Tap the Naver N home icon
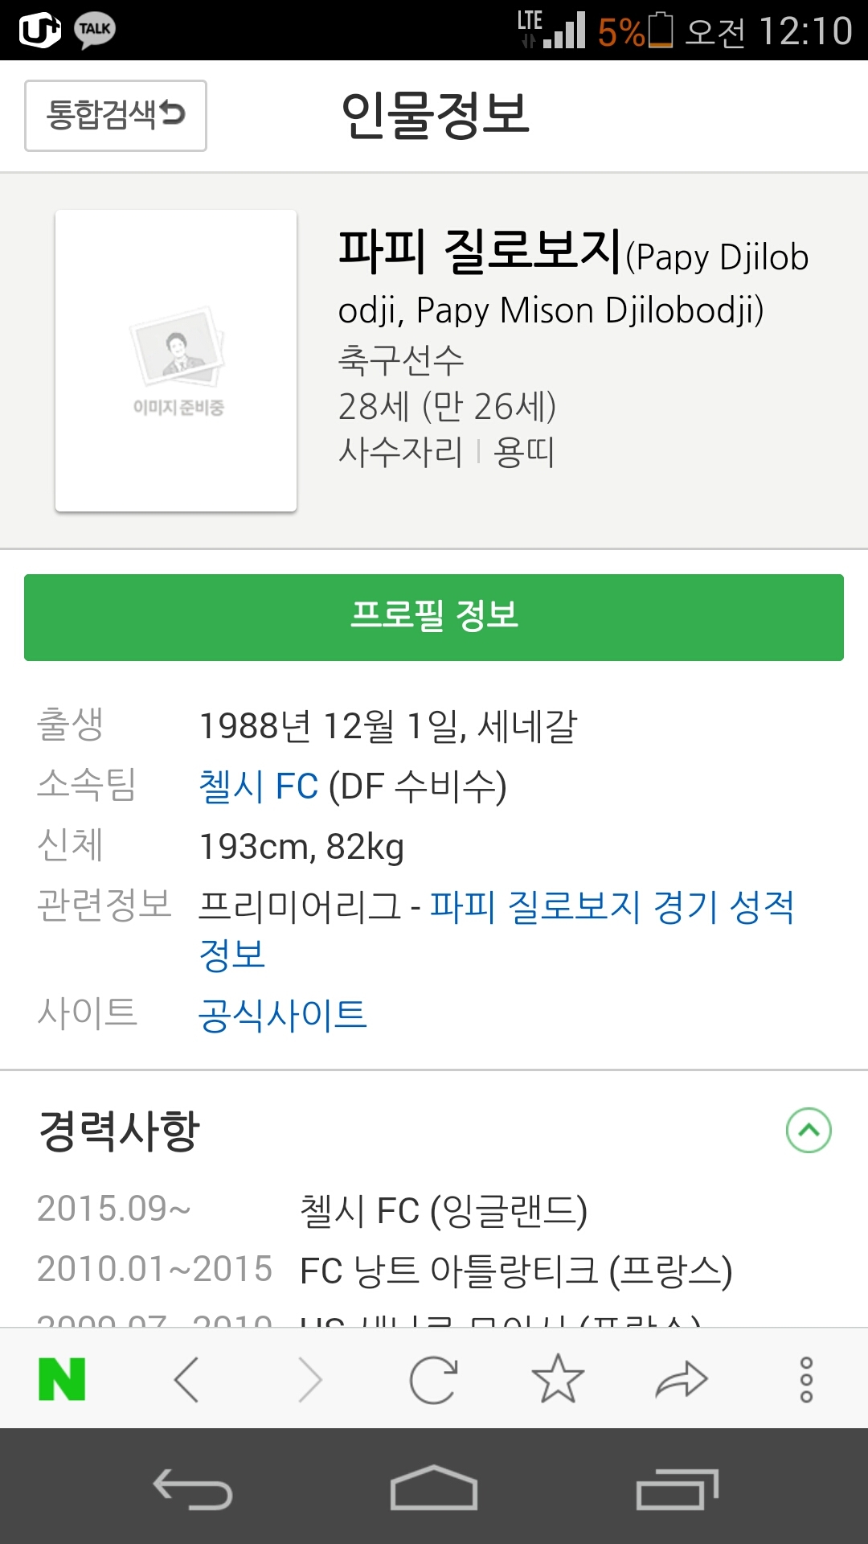The image size is (868, 1544). 62,1379
